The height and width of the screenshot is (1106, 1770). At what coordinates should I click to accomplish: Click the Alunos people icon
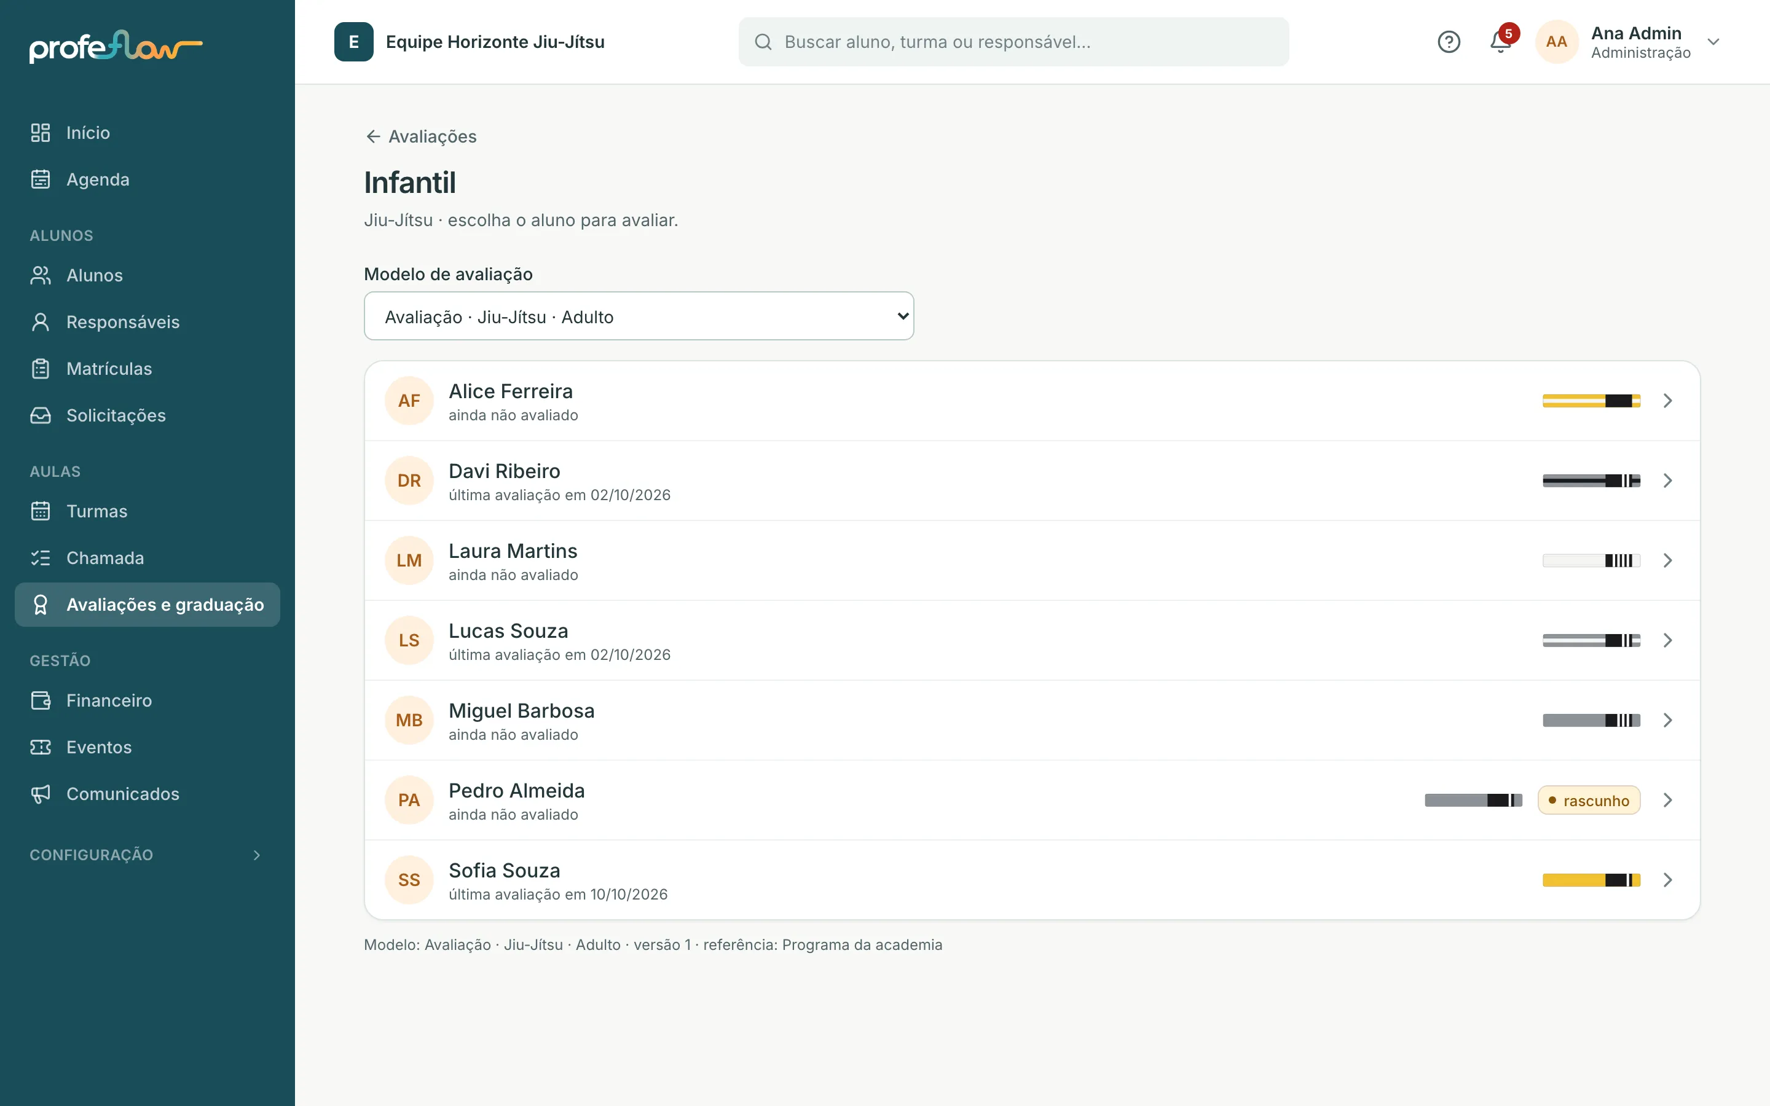click(40, 275)
